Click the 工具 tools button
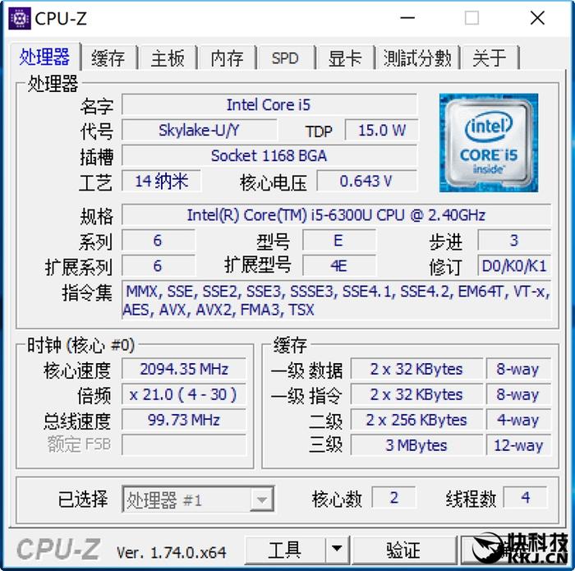 (x=285, y=550)
